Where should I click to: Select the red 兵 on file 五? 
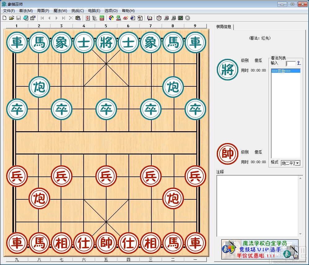[x=106, y=176]
